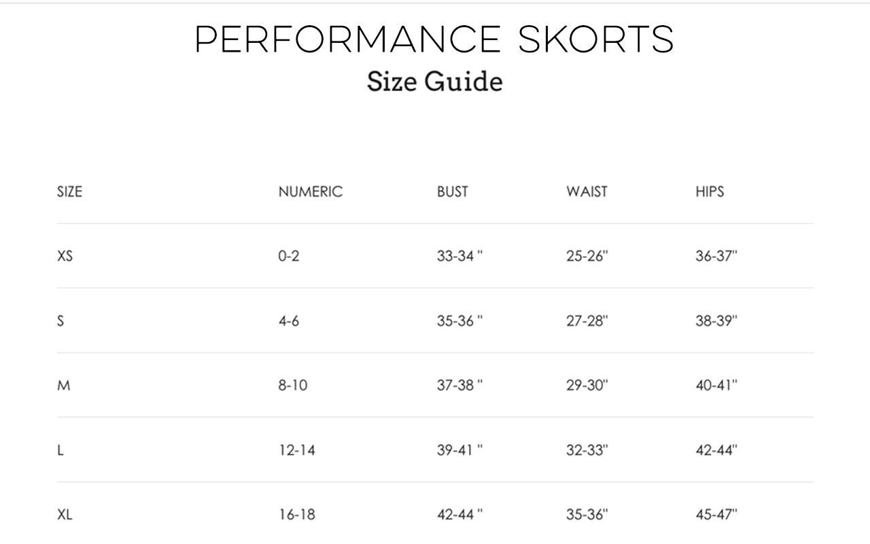The image size is (870, 544).
Task: Click the L size row label
Action: (60, 450)
